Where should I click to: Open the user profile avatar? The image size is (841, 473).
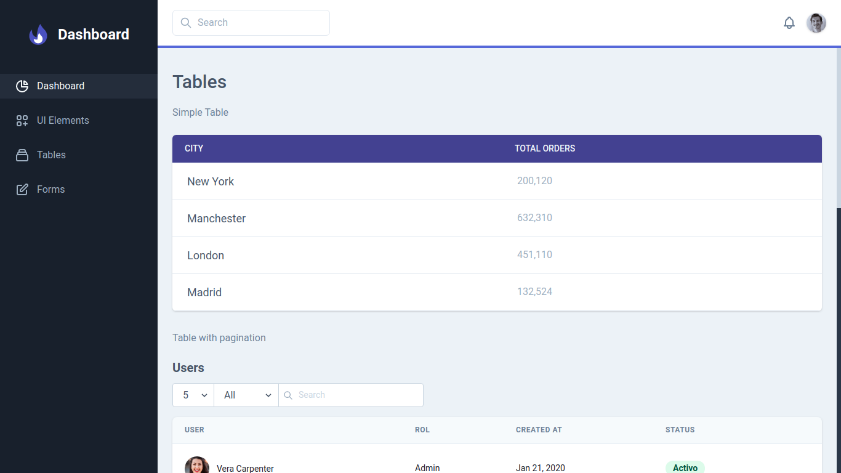coord(816,23)
